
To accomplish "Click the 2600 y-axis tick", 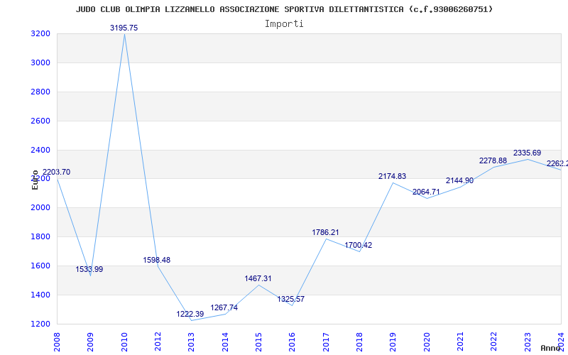I will pos(40,121).
